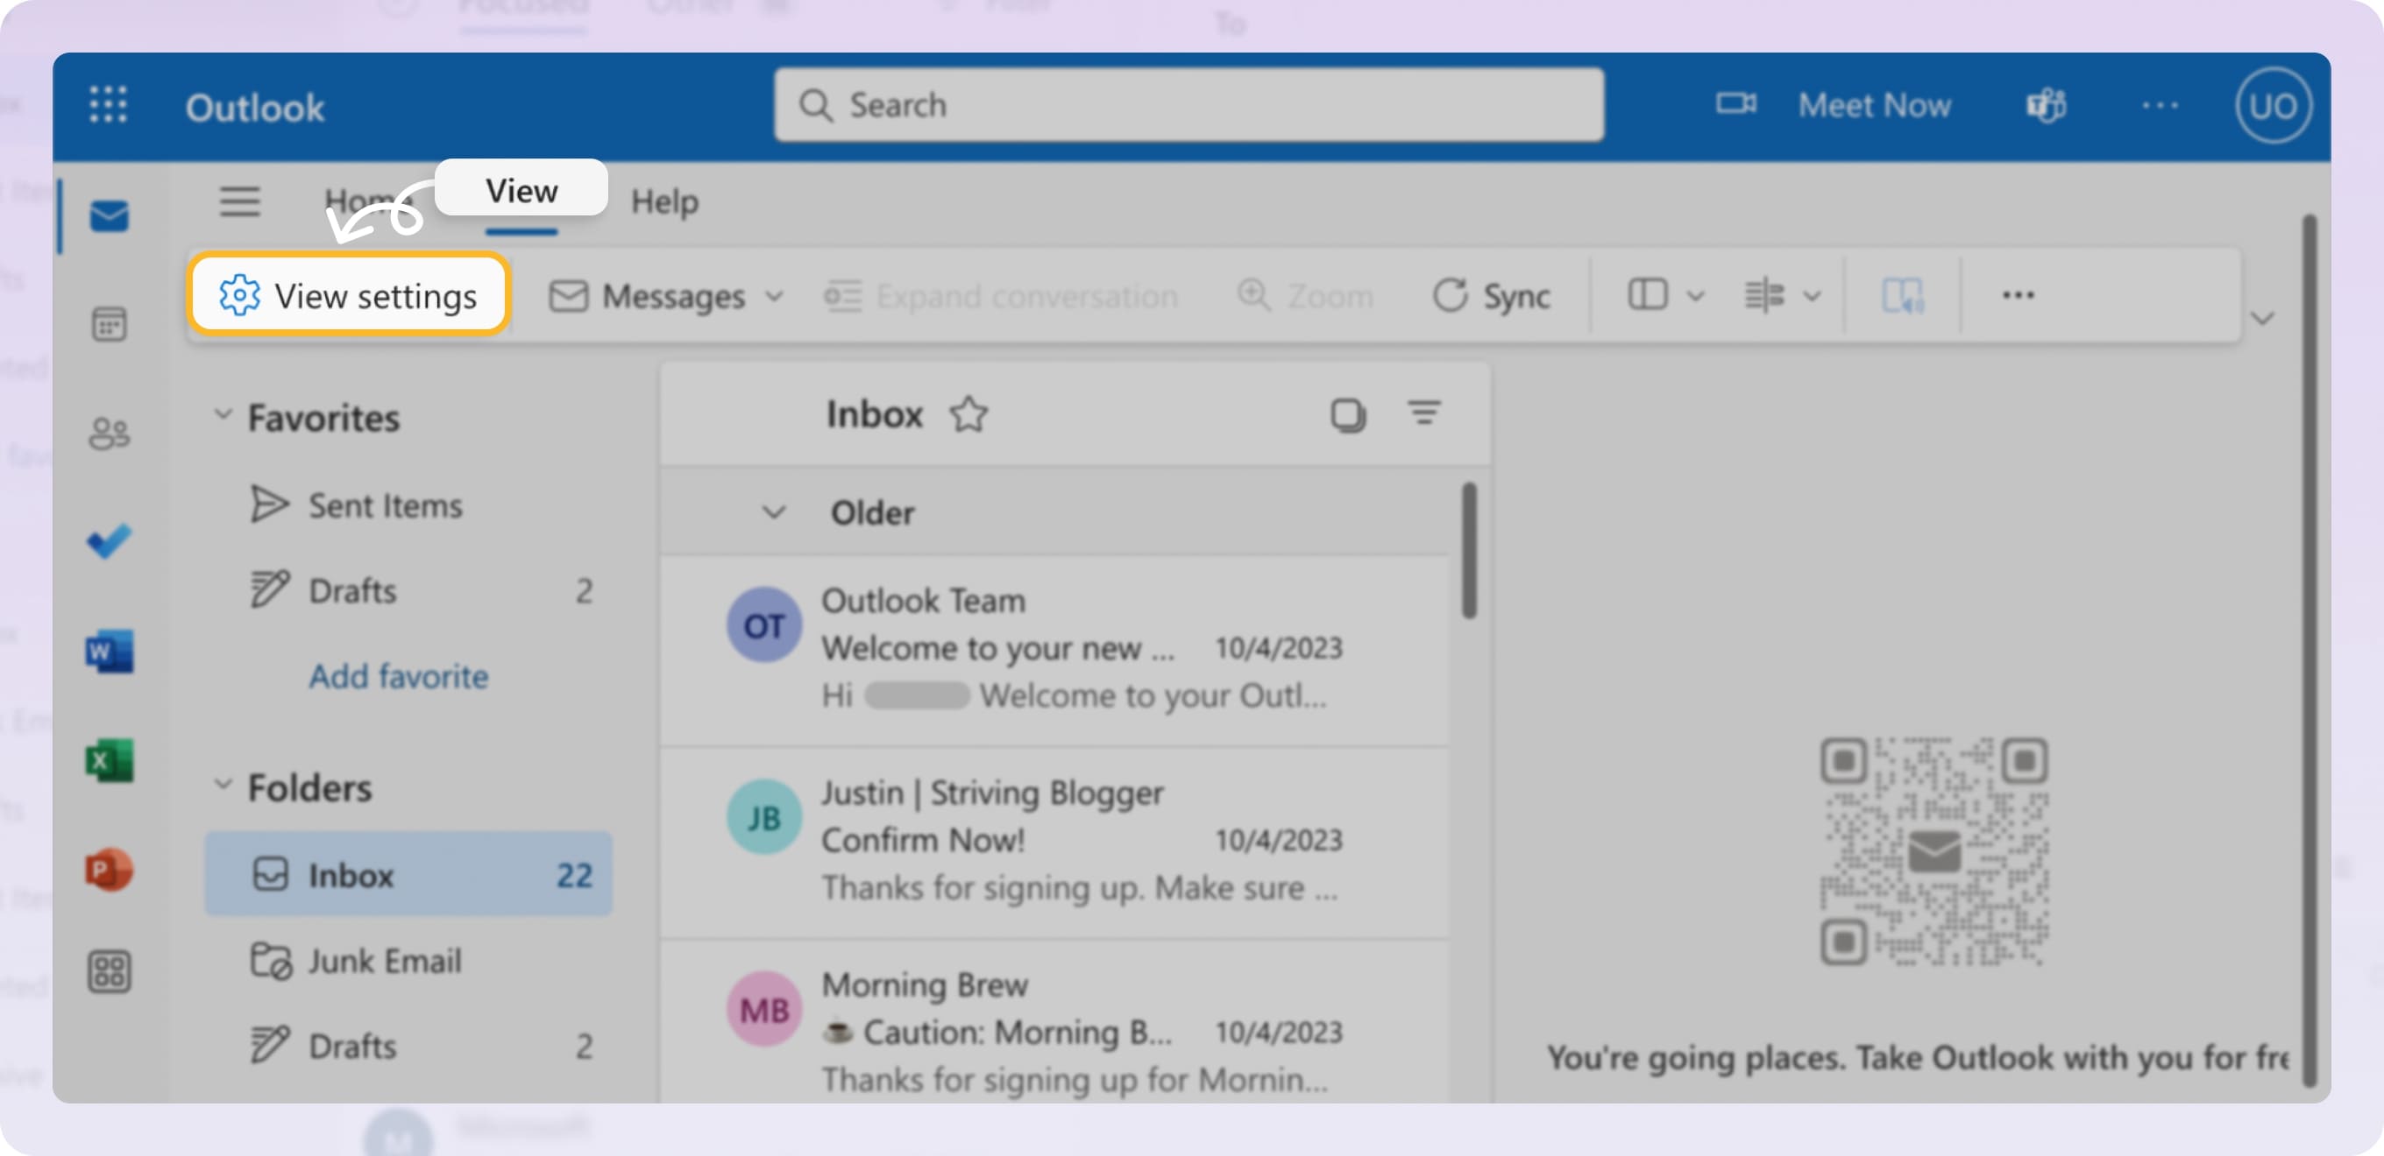
Task: Enable message multi-select in the Inbox header
Action: [x=1347, y=414]
